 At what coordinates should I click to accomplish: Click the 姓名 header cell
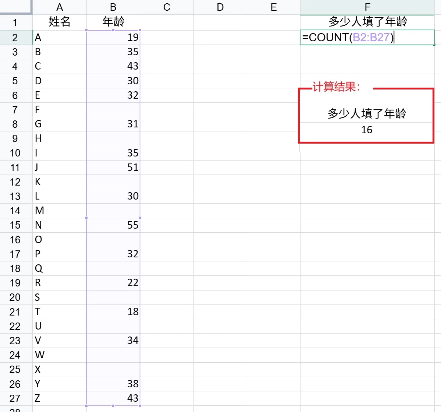[60, 22]
